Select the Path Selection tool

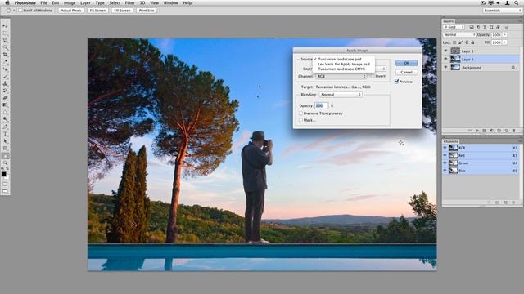click(6, 141)
